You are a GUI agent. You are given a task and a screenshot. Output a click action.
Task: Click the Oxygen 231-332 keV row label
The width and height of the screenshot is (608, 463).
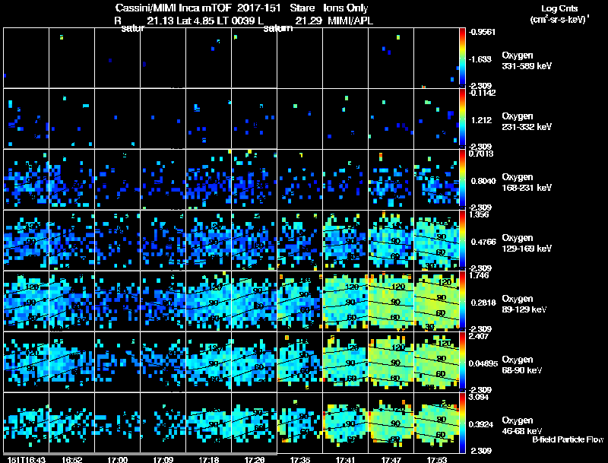(x=527, y=122)
